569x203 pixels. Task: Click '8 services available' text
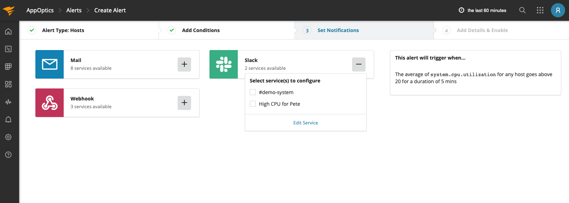[x=91, y=68]
